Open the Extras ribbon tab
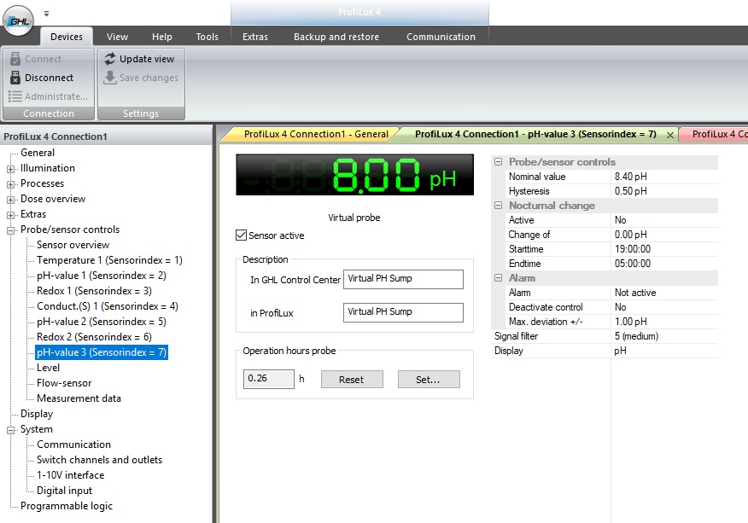This screenshot has height=523, width=748. 255,37
